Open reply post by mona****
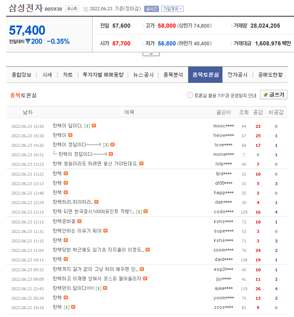 point(83,154)
